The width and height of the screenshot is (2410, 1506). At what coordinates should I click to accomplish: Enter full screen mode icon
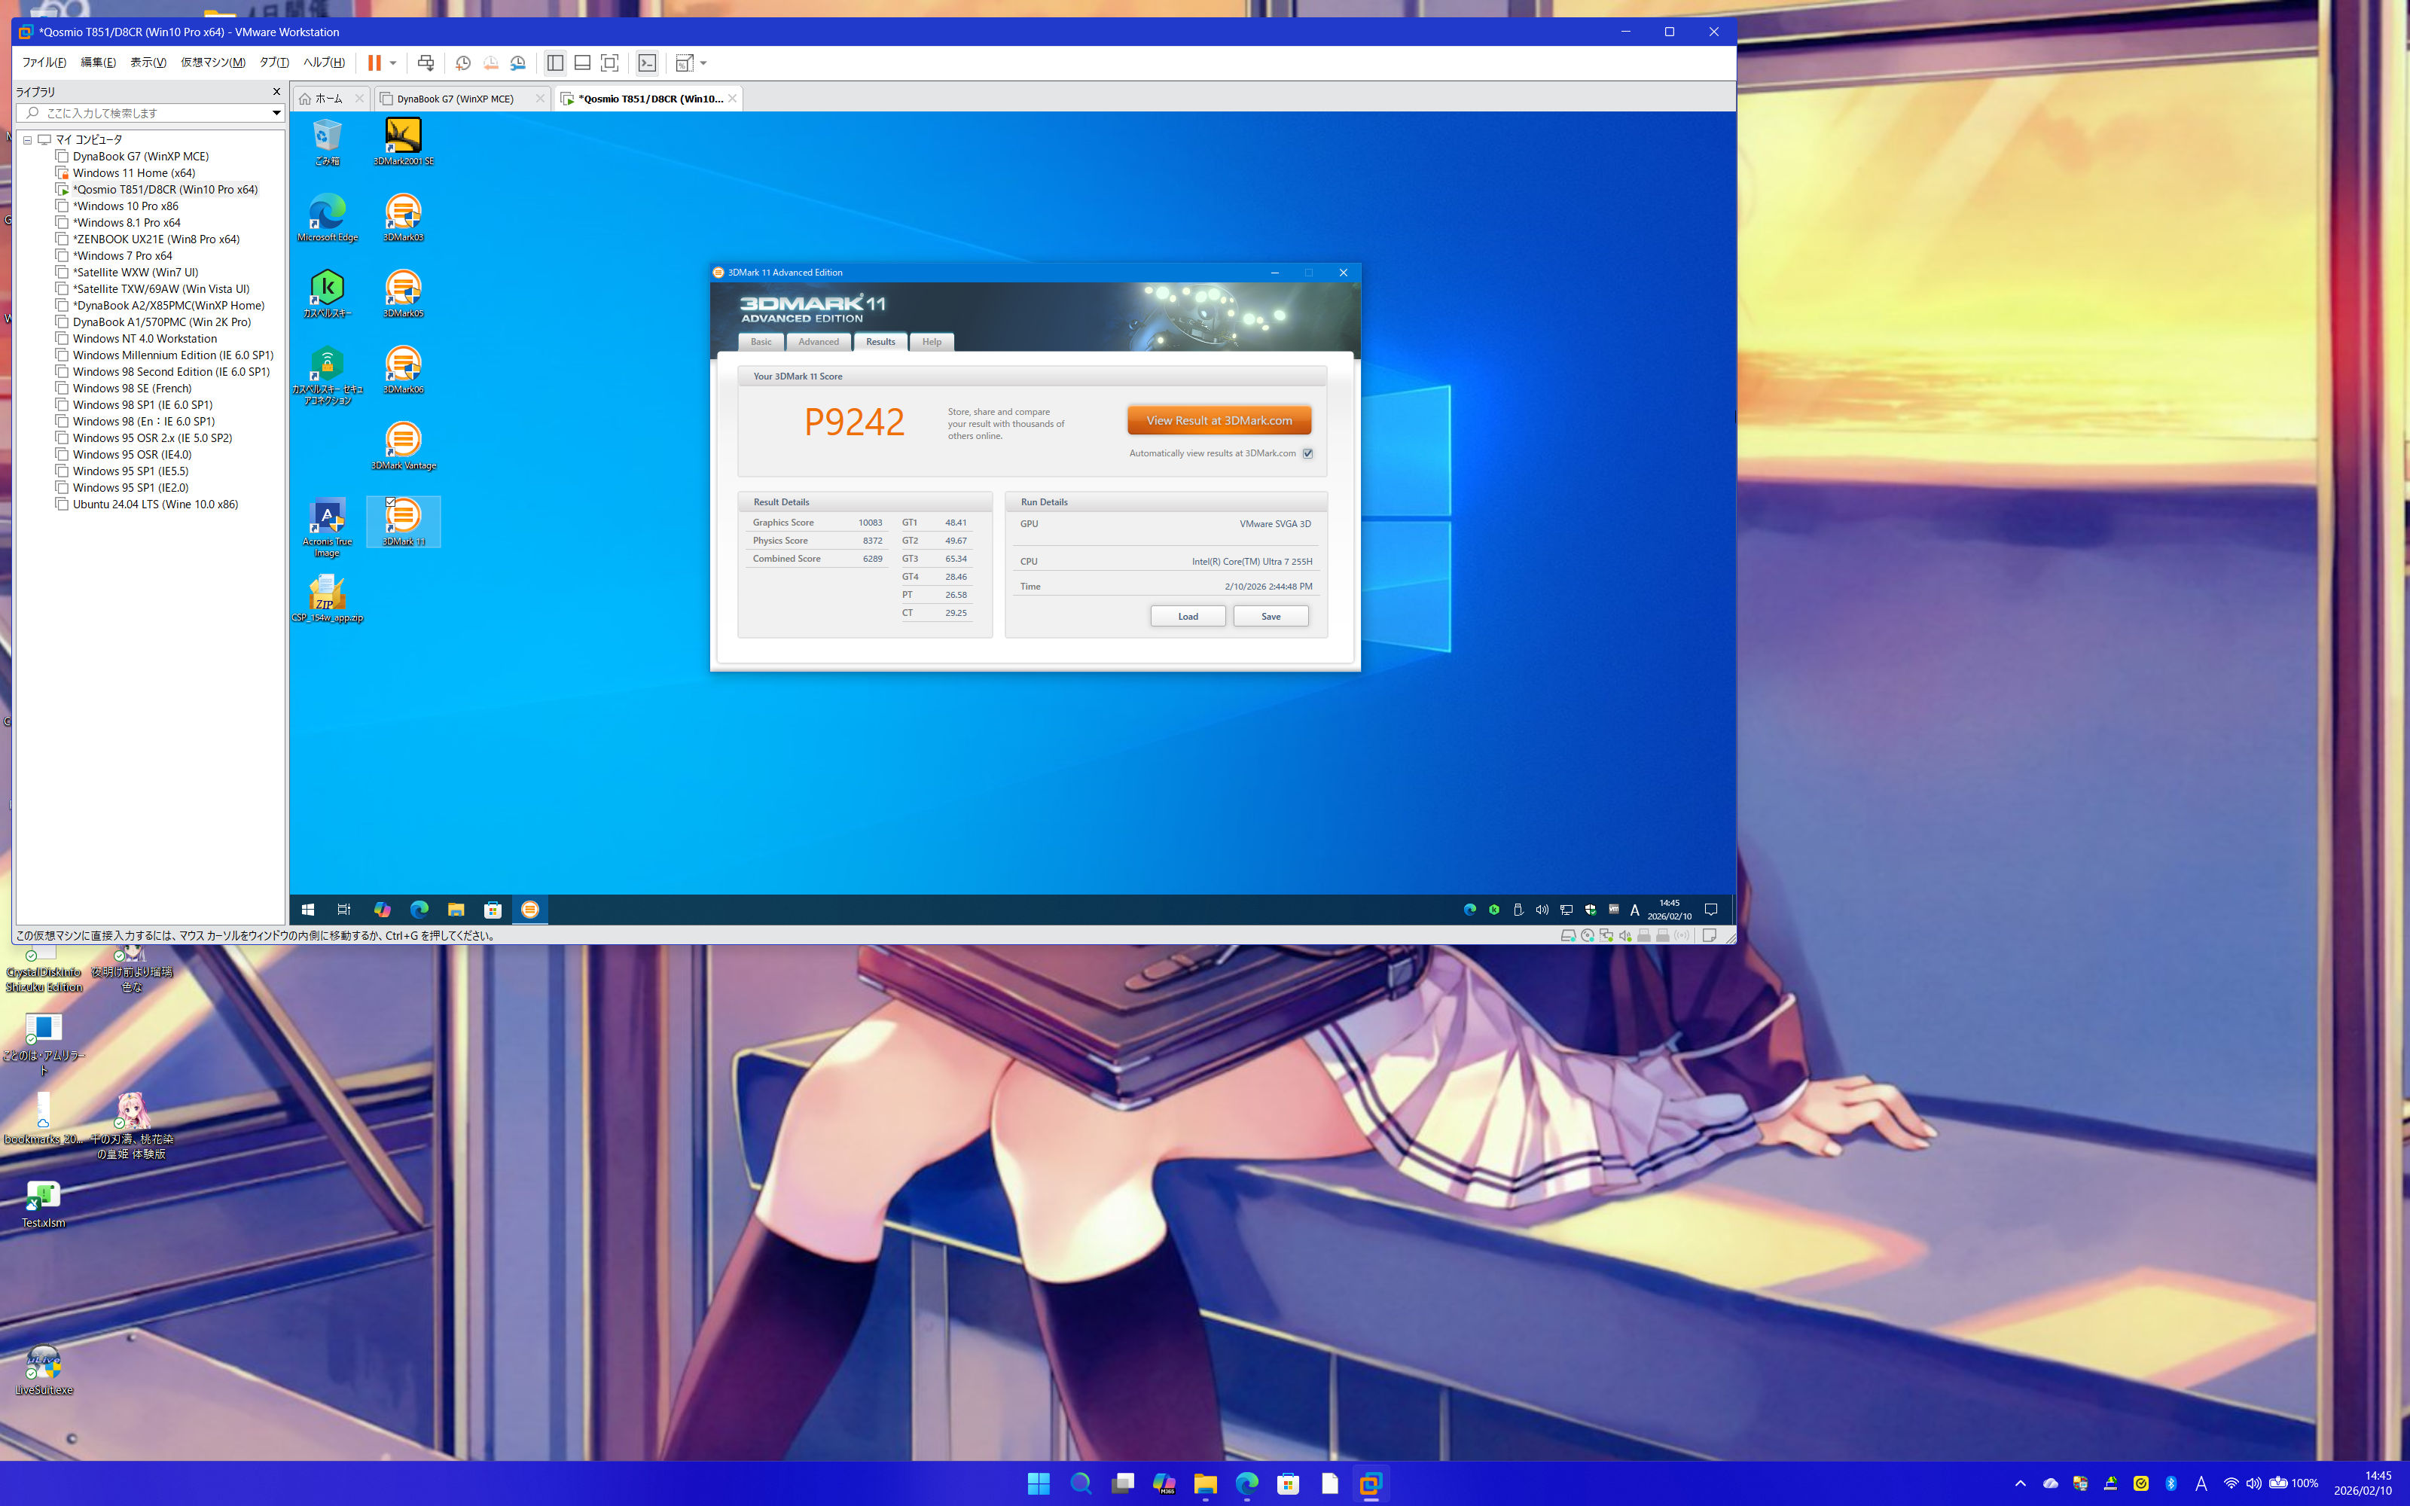click(609, 62)
